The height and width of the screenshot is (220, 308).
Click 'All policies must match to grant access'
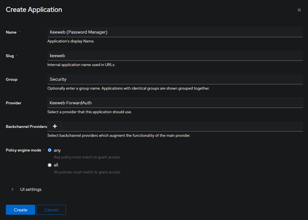point(87,172)
